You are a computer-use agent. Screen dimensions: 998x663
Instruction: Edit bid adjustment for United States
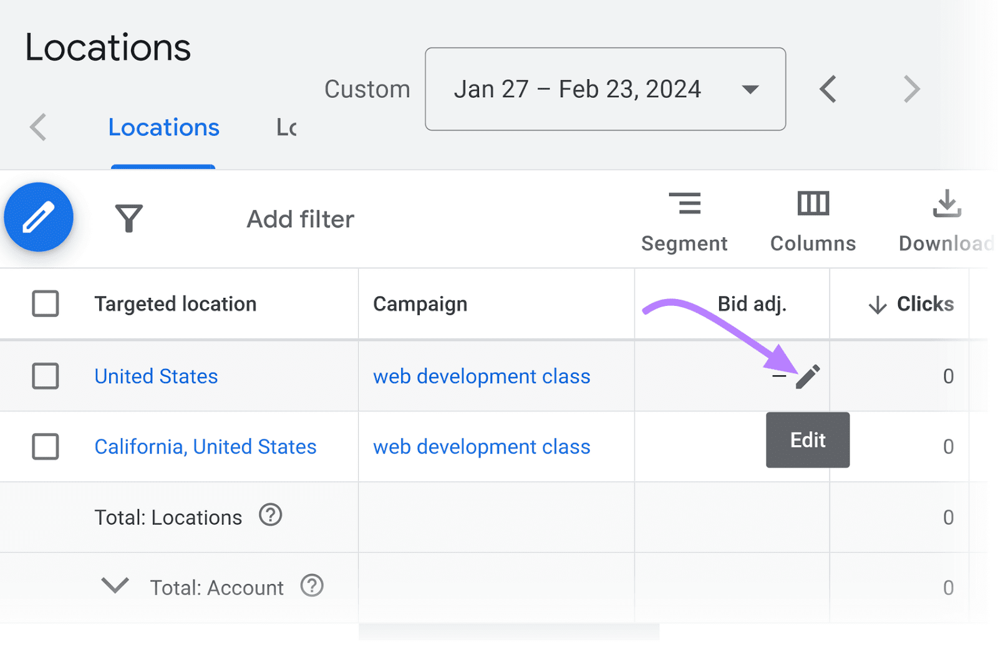807,377
